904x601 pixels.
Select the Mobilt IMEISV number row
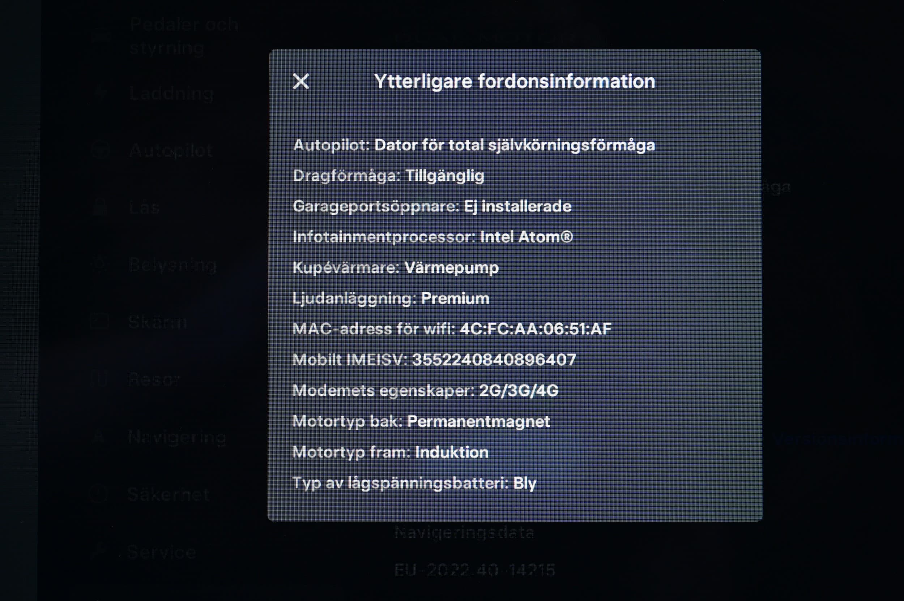pyautogui.click(x=434, y=360)
